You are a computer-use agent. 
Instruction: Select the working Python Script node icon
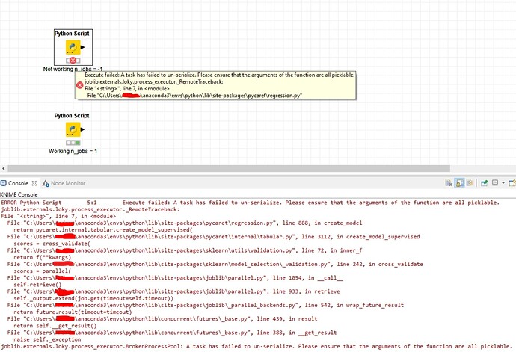(73, 129)
